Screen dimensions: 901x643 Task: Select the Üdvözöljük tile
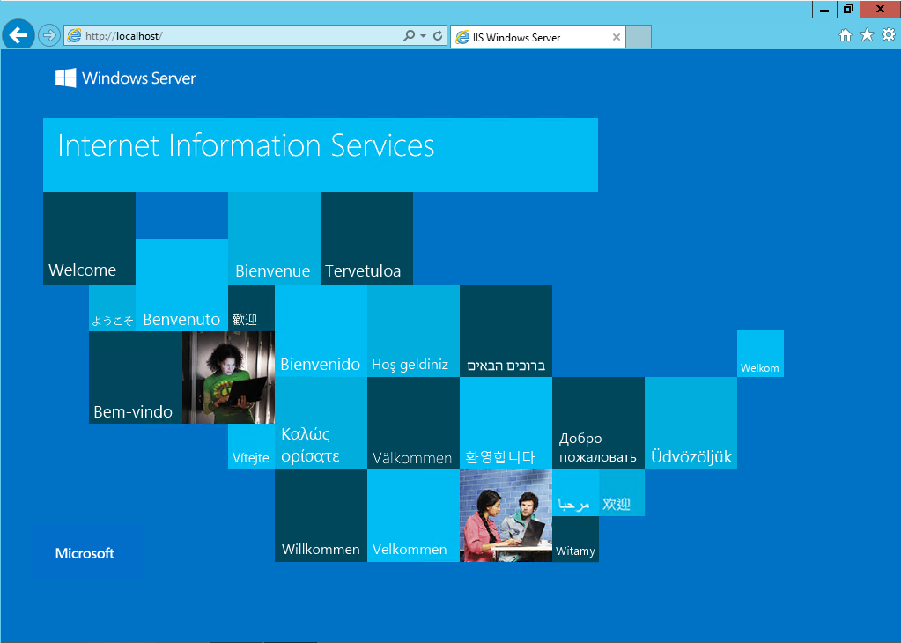(691, 423)
